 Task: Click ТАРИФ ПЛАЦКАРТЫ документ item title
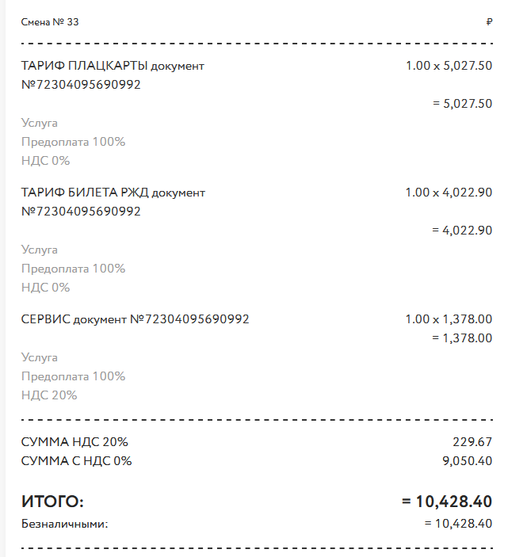coord(113,66)
